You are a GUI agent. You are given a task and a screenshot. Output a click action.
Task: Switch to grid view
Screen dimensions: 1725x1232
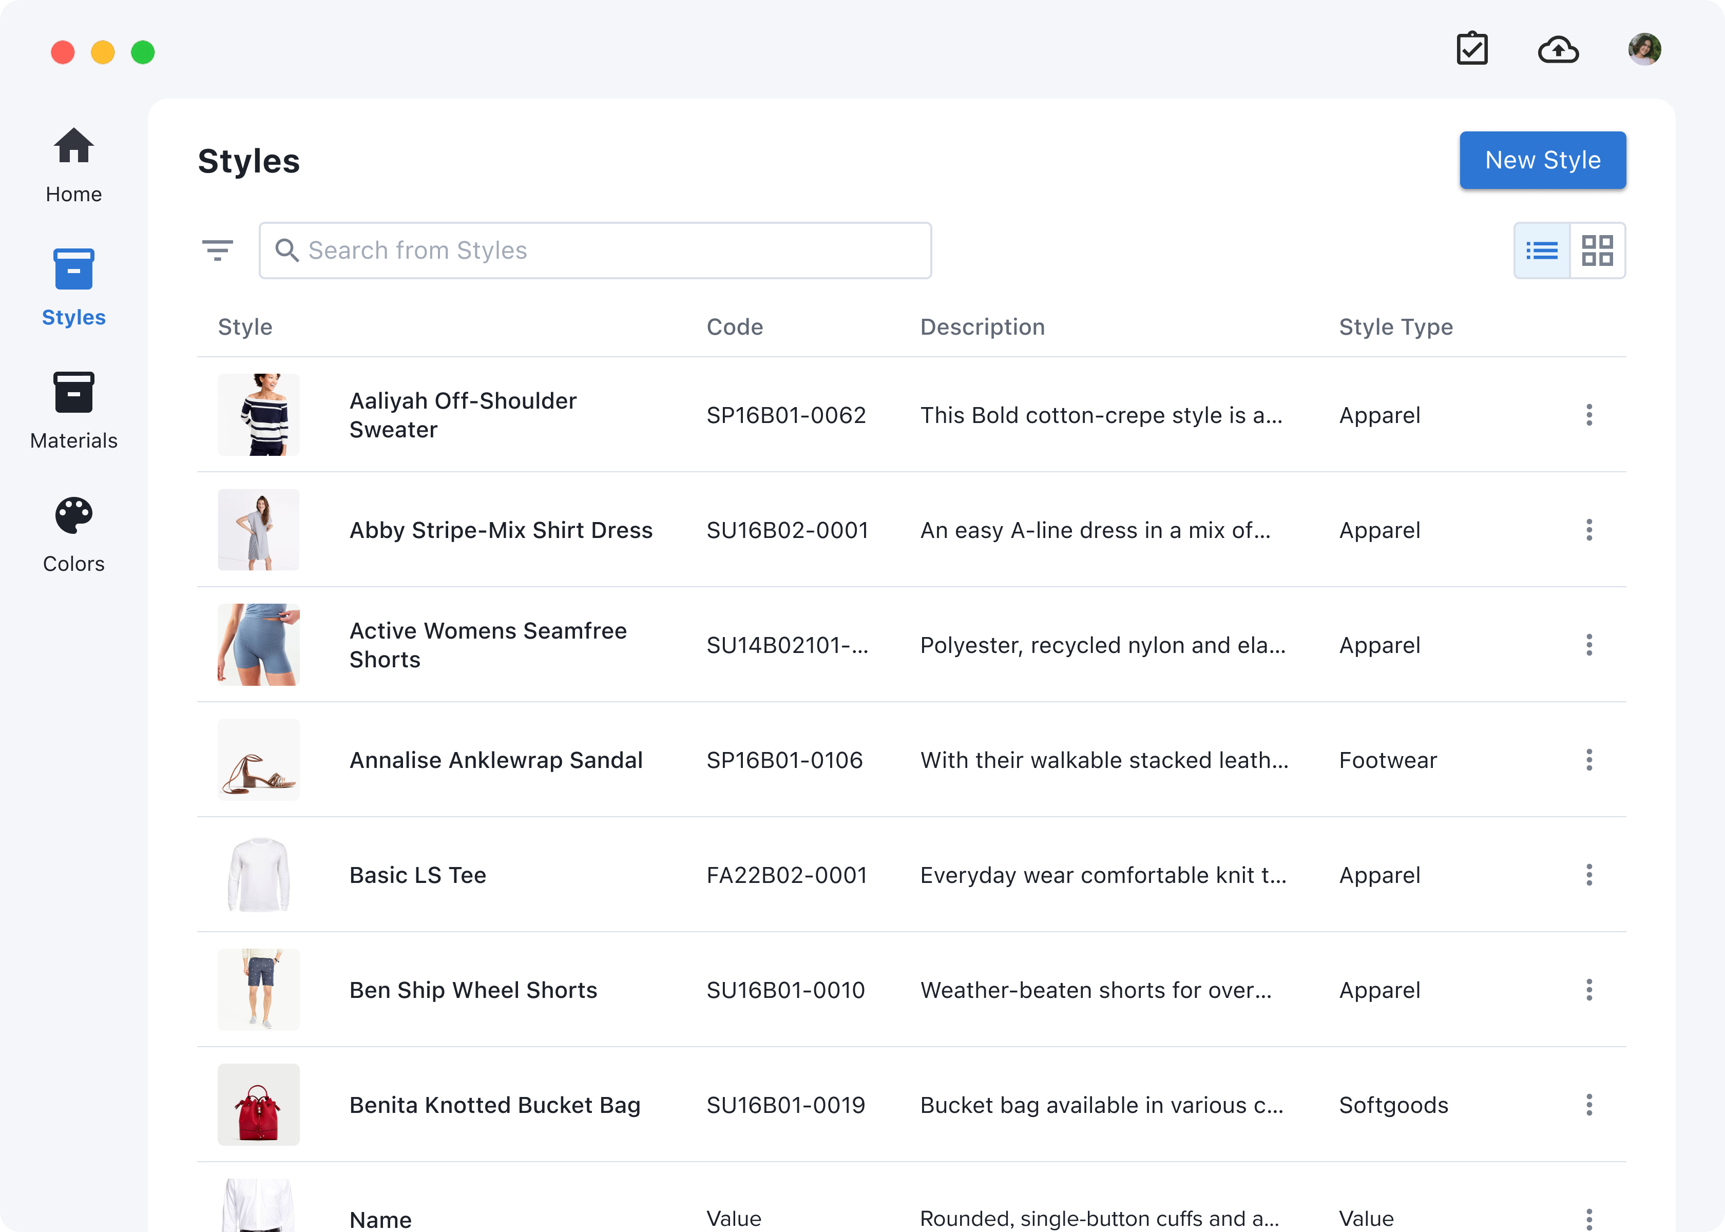1597,251
